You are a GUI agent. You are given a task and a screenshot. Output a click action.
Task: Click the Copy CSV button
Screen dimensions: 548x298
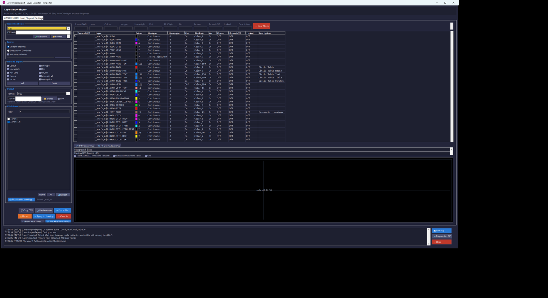pos(26,210)
